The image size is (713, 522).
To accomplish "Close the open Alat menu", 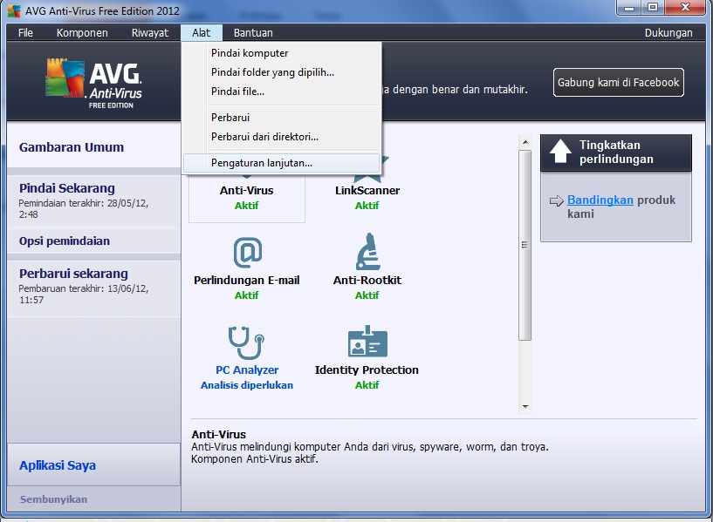I will 201,33.
